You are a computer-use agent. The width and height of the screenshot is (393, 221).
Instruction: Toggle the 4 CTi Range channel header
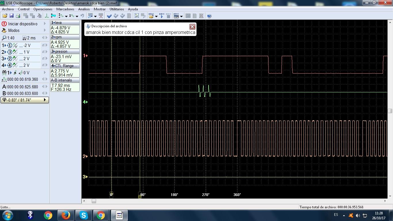click(65, 66)
